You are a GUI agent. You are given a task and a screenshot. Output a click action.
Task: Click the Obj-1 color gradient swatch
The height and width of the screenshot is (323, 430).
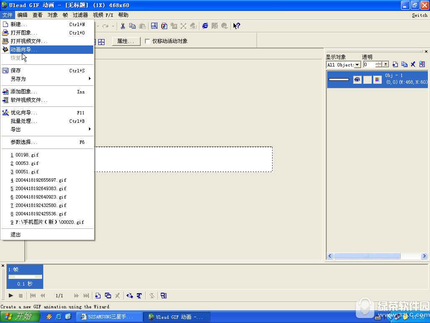point(378,79)
